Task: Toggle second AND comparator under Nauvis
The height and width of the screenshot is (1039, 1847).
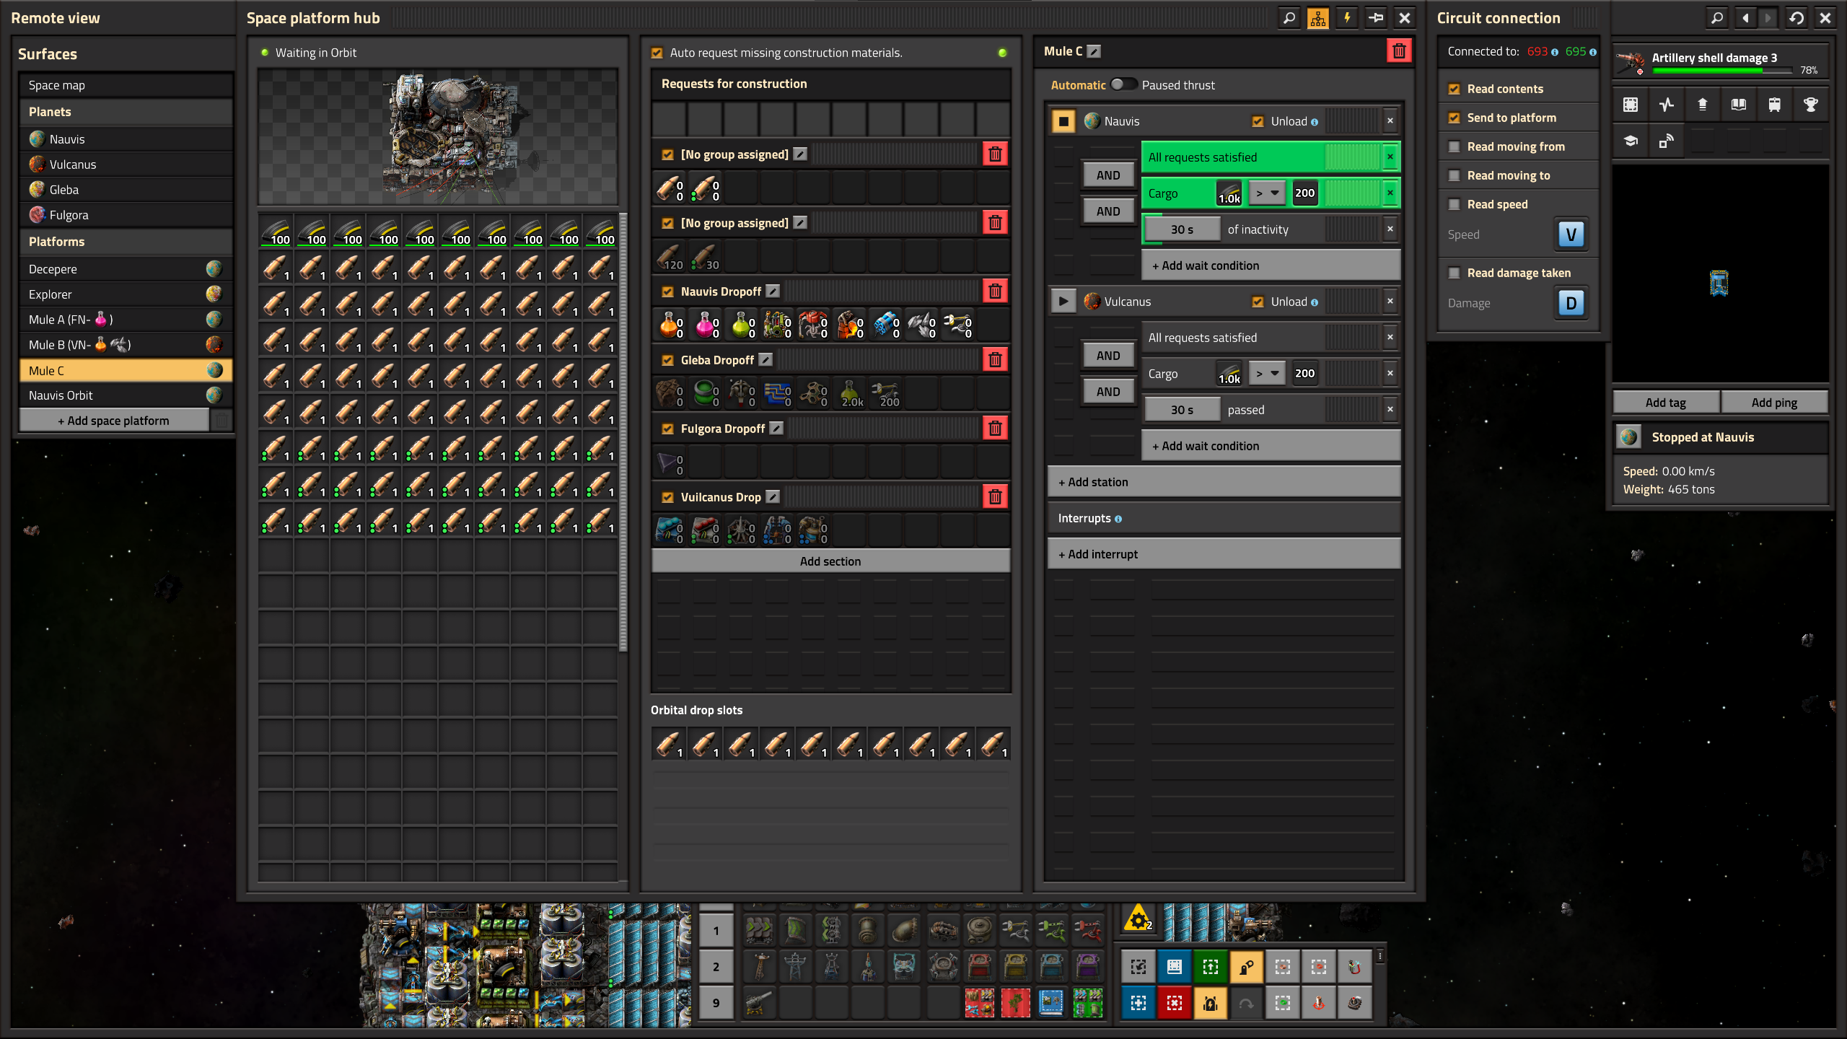Action: tap(1108, 211)
